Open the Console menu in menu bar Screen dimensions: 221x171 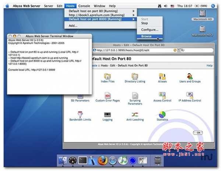click(84, 6)
